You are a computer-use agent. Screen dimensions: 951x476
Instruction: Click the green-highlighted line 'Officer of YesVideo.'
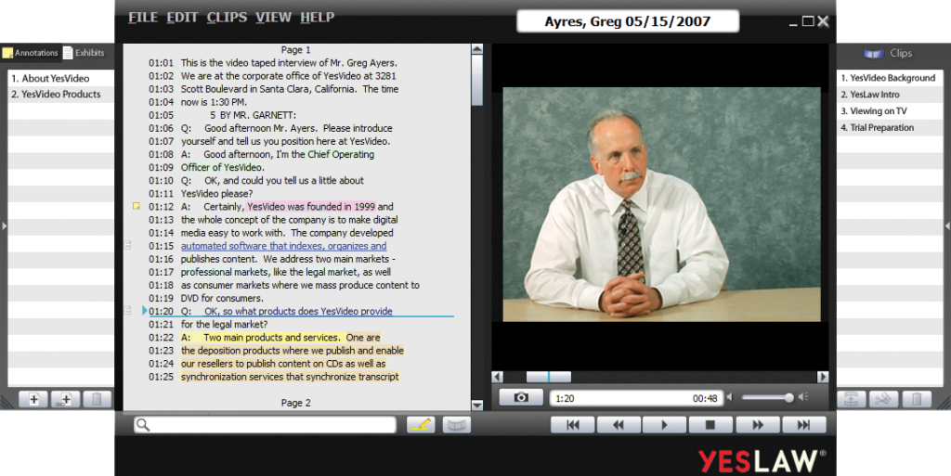pyautogui.click(x=223, y=167)
